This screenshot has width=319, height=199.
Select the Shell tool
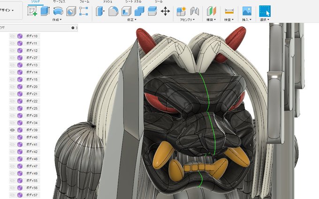click(x=126, y=11)
